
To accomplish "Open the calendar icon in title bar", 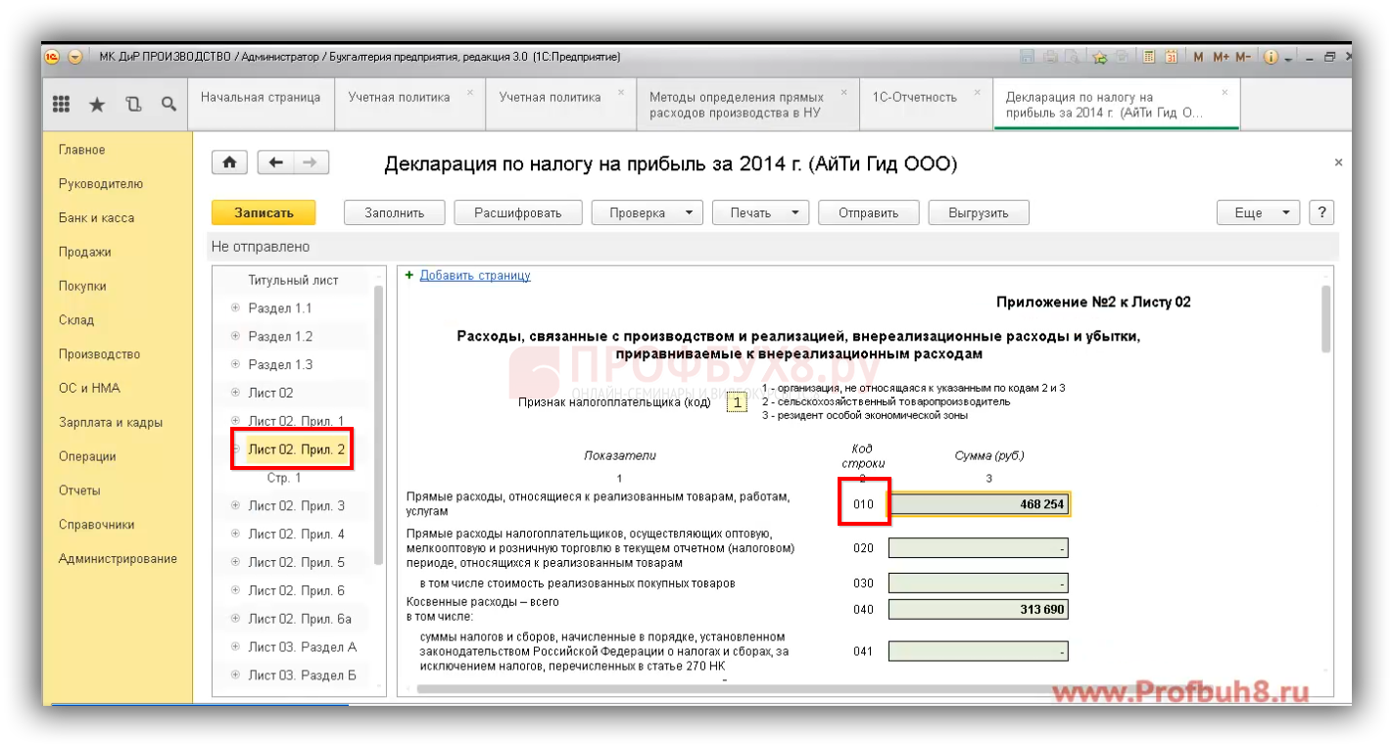I will click(1171, 57).
